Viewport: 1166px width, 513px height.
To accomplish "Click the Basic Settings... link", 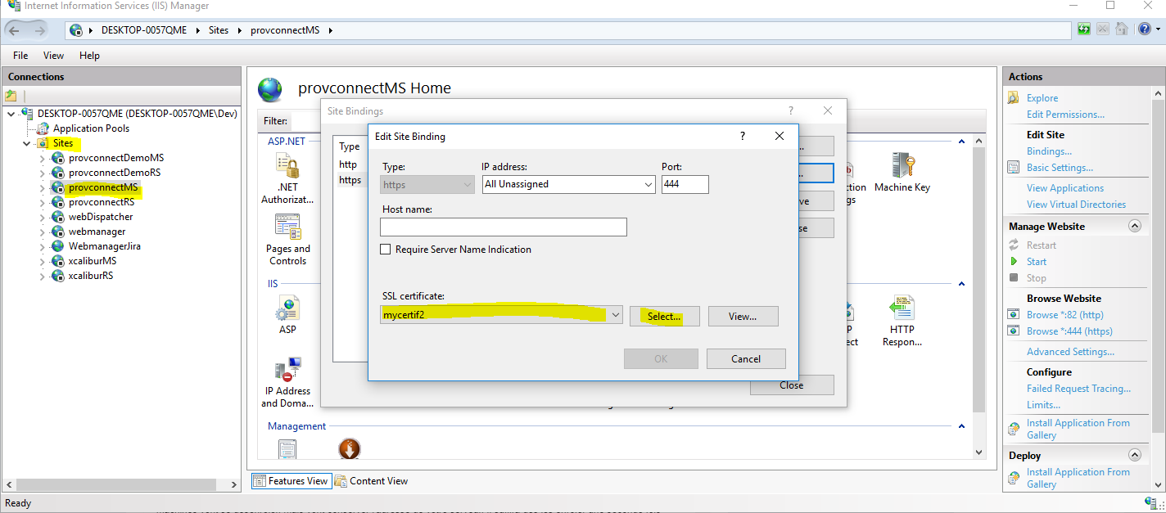I will click(x=1060, y=168).
